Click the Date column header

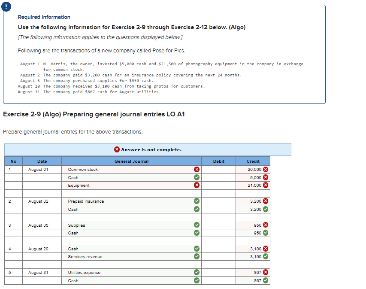tap(42, 161)
